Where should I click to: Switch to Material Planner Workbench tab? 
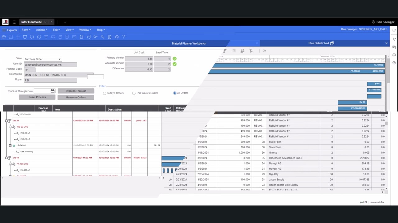click(x=189, y=43)
